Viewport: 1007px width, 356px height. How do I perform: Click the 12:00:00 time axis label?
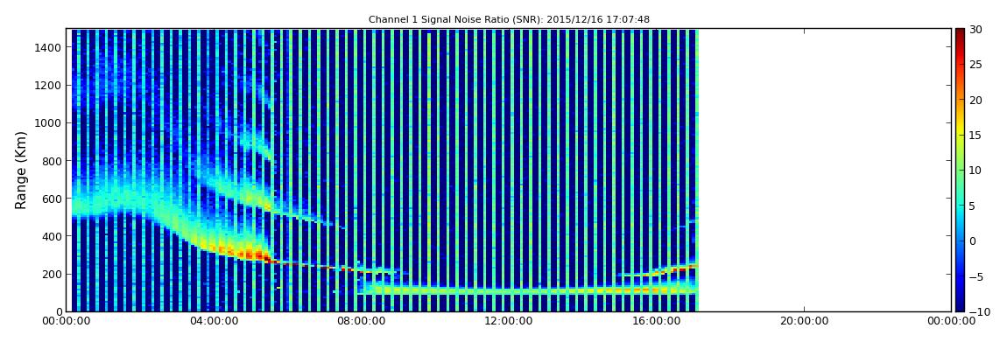tap(509, 321)
